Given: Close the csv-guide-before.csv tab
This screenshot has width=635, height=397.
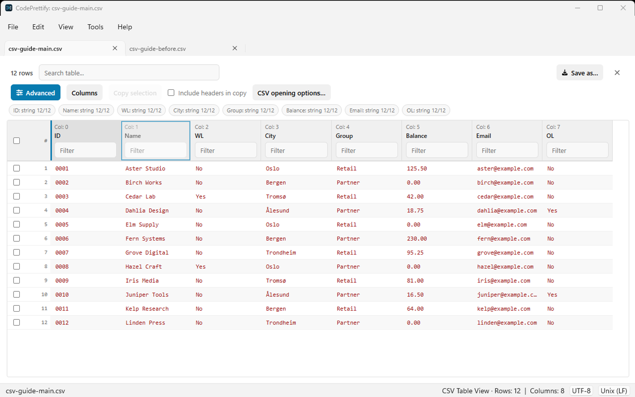Looking at the screenshot, I should 235,48.
